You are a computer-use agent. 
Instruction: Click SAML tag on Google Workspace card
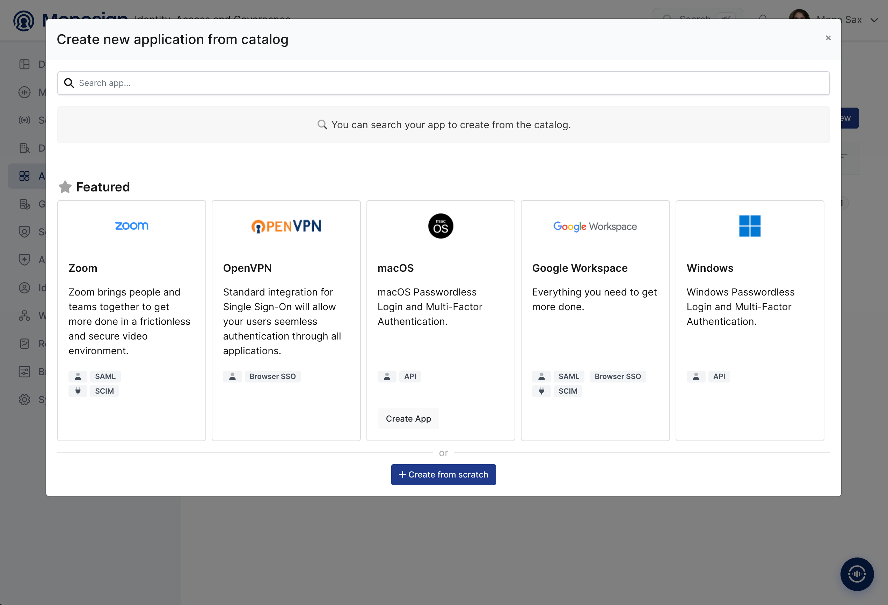[569, 377]
